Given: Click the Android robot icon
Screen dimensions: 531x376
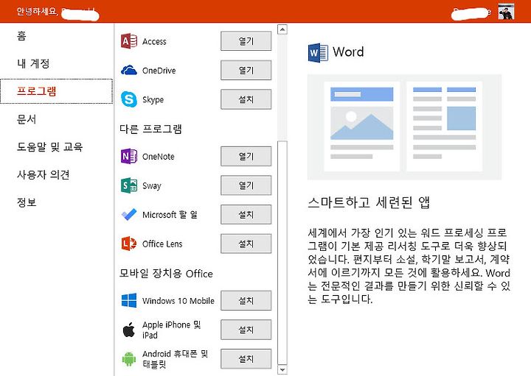Looking at the screenshot, I should (129, 359).
